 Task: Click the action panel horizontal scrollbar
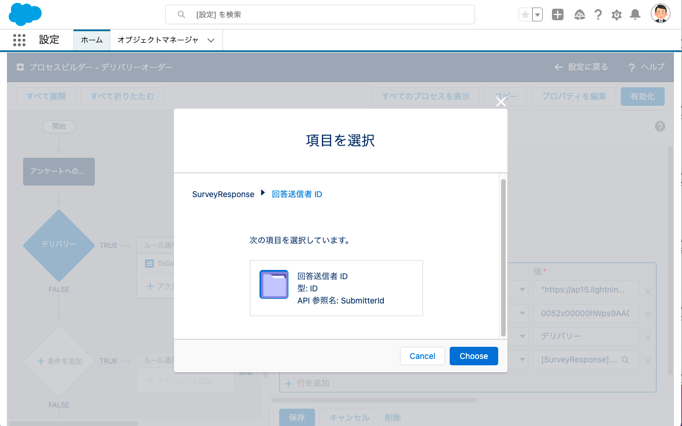pos(375,400)
